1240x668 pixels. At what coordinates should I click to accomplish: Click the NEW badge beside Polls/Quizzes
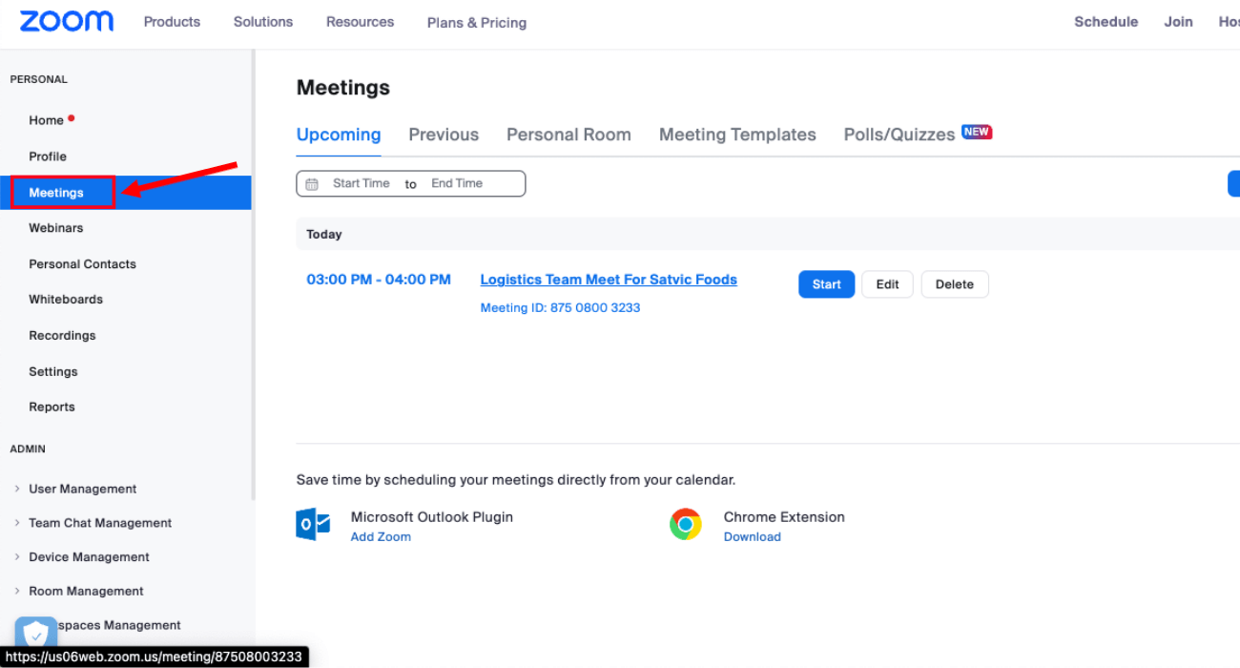(977, 132)
